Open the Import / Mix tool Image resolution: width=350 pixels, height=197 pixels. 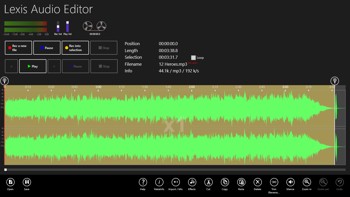[176, 182]
